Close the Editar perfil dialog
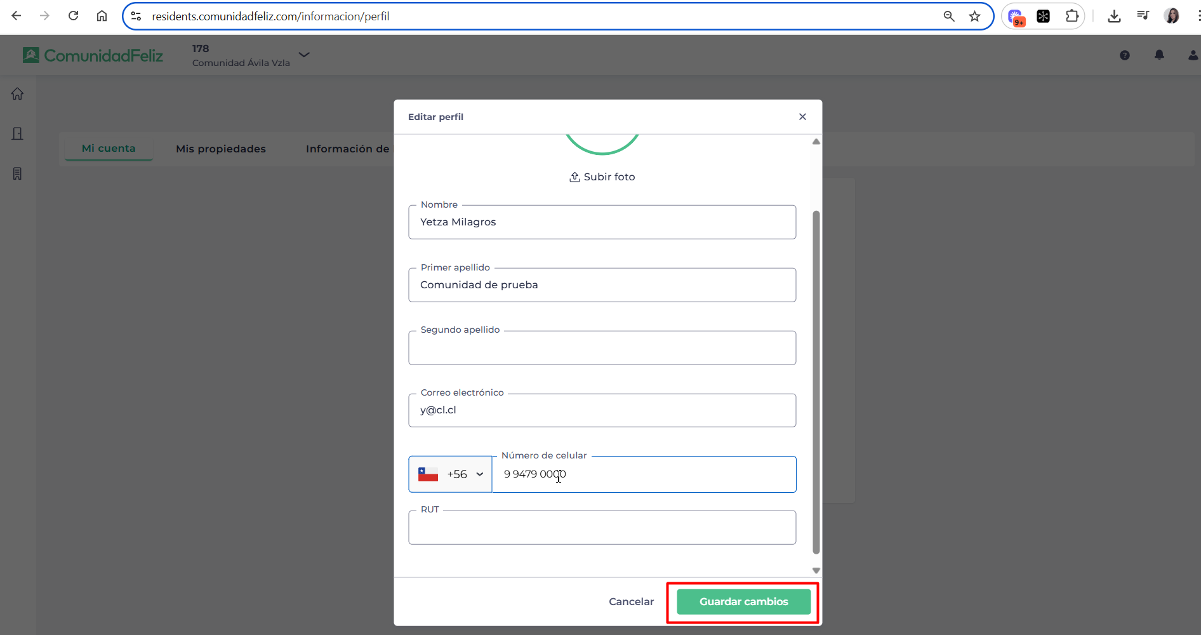This screenshot has width=1201, height=635. click(x=802, y=117)
